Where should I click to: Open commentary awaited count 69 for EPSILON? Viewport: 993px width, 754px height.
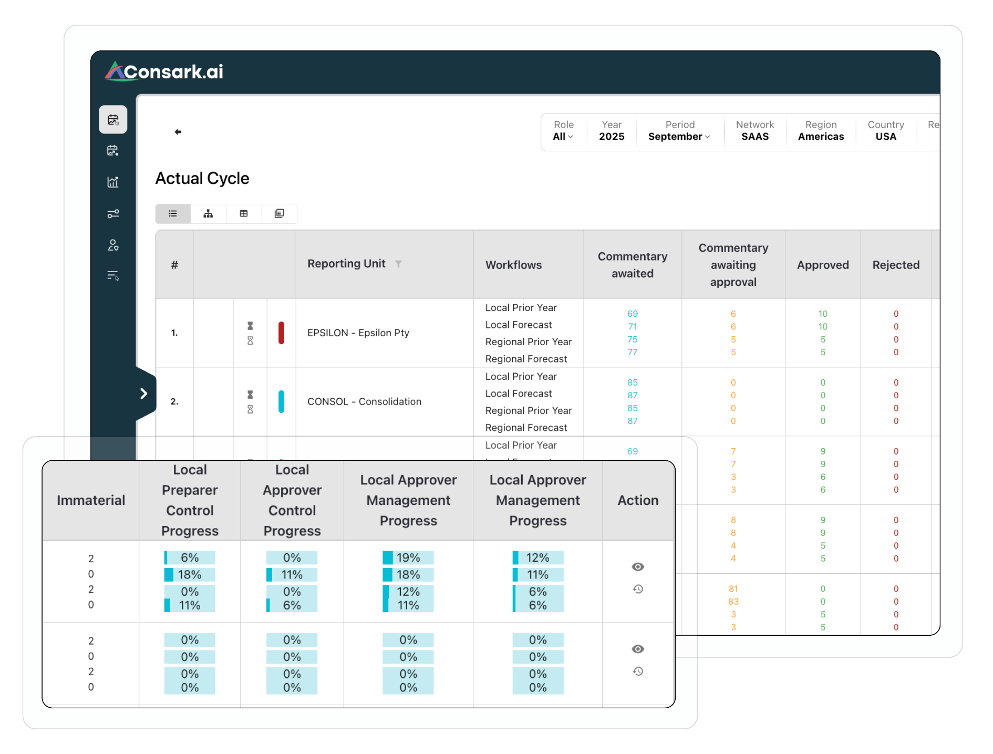[x=633, y=313]
